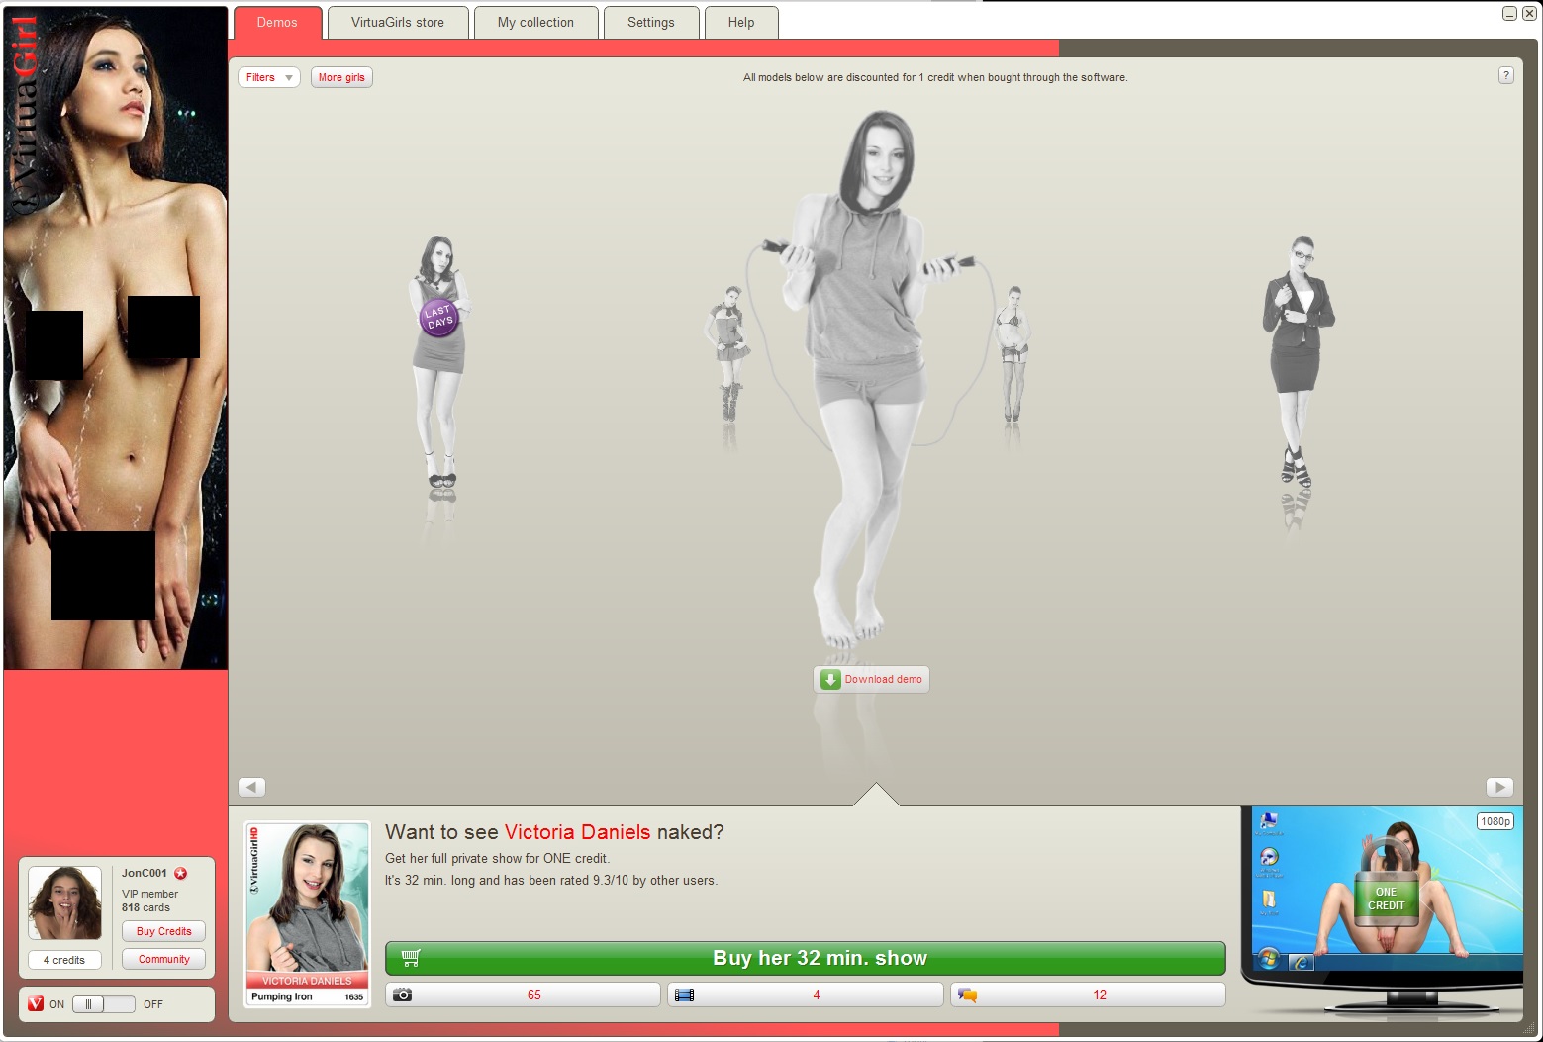The image size is (1543, 1042).
Task: Open the Help tab
Action: [x=741, y=22]
